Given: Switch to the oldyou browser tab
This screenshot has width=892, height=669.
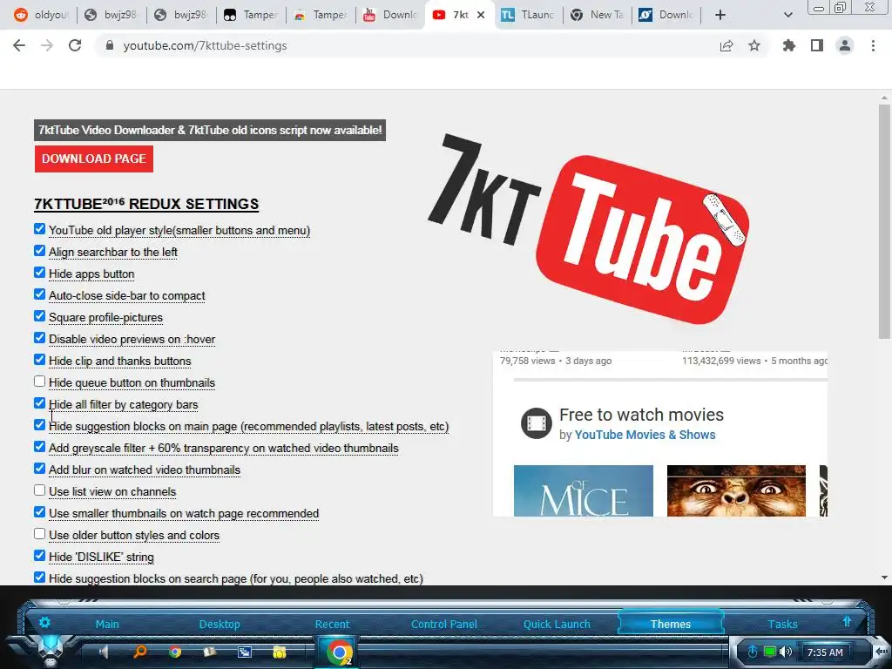Looking at the screenshot, I should (41, 15).
